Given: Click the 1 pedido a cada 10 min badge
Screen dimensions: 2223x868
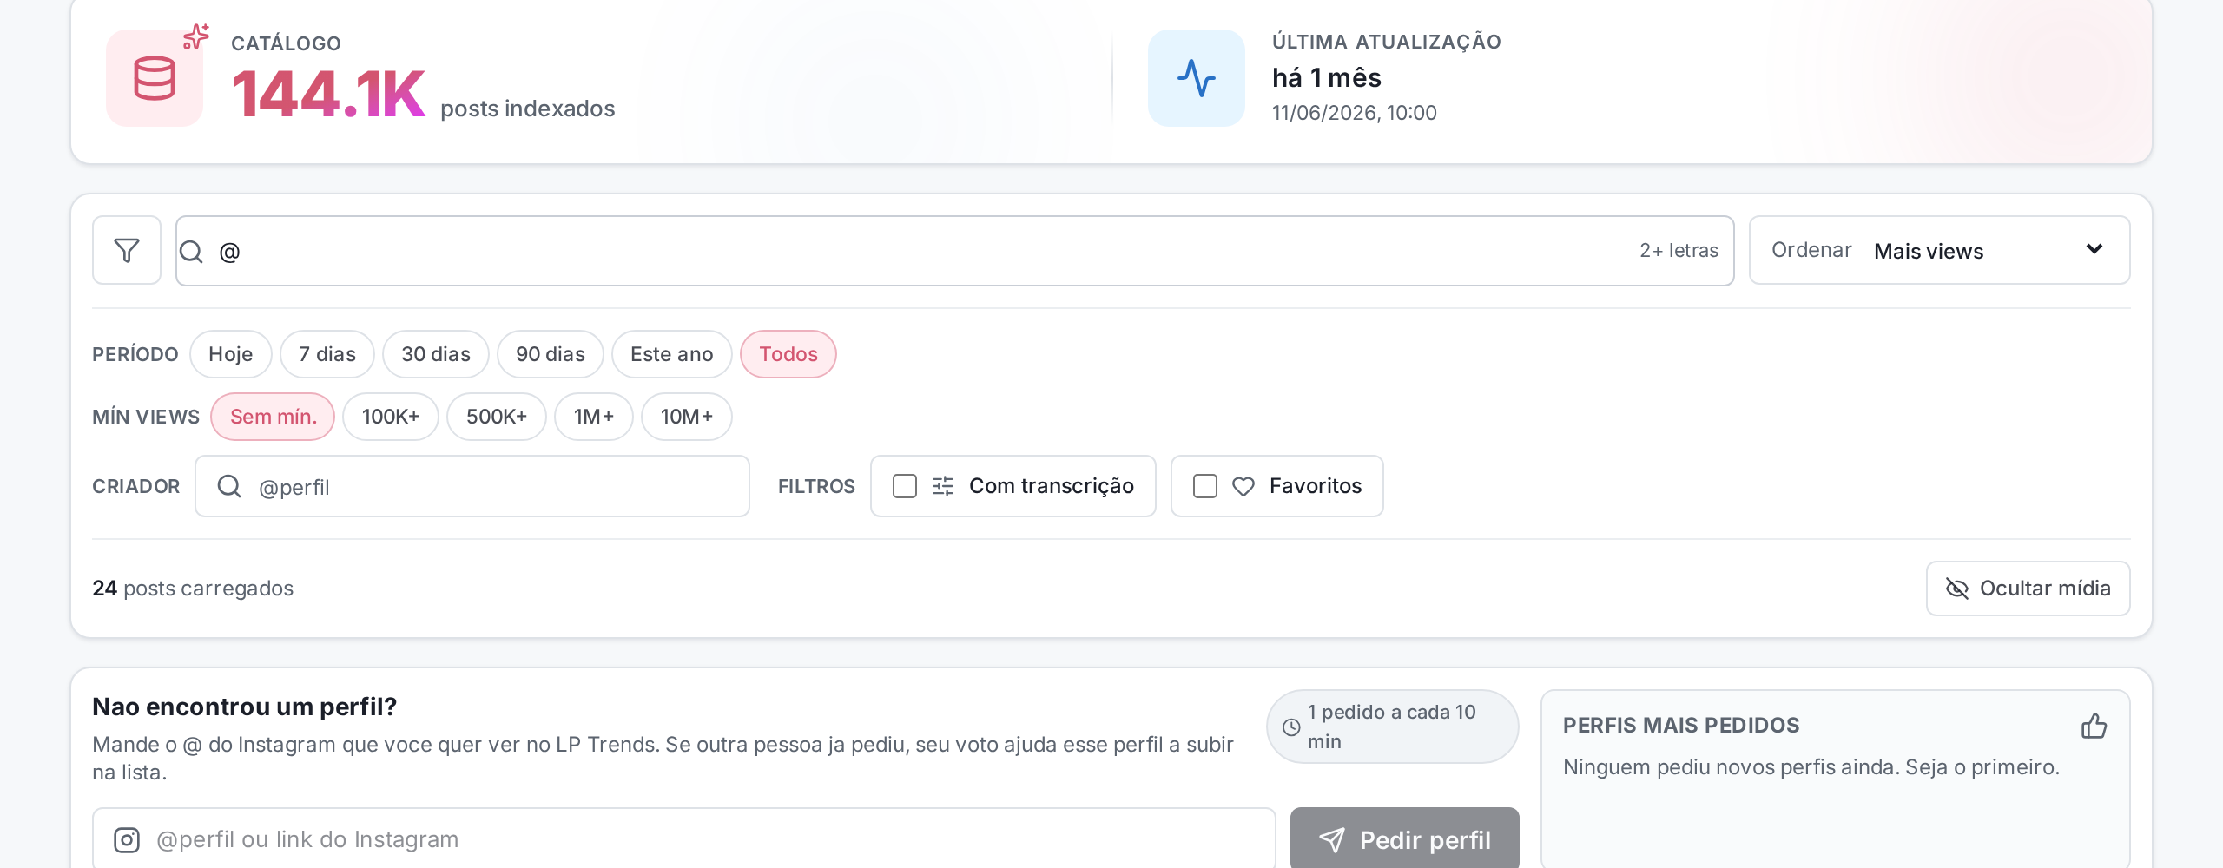Looking at the screenshot, I should [x=1393, y=727].
